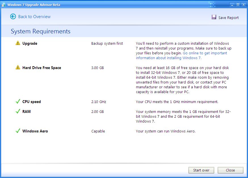Maximize the Upgrade Advisor window

click(x=238, y=5)
